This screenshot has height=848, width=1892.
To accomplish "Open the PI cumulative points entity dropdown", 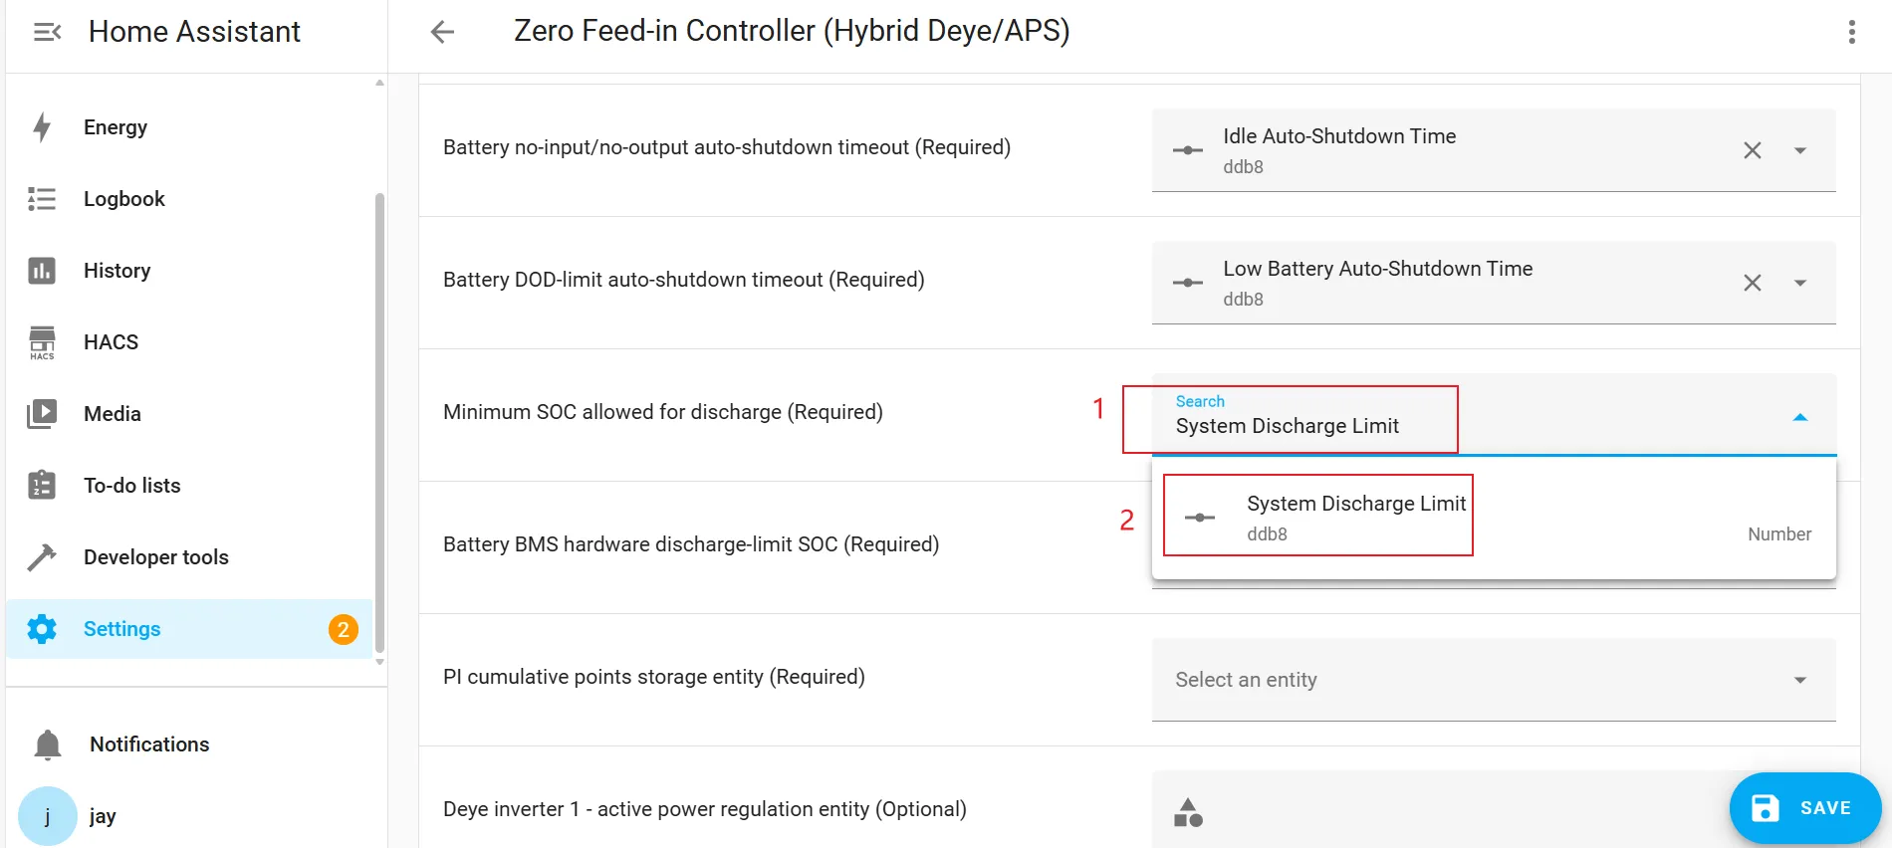I will tap(1800, 680).
